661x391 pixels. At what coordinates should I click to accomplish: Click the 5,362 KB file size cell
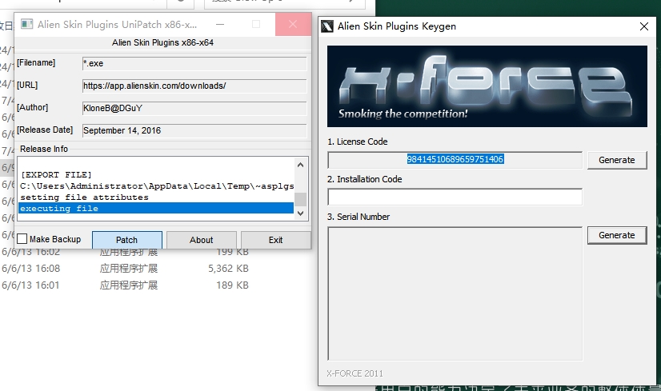pos(228,269)
